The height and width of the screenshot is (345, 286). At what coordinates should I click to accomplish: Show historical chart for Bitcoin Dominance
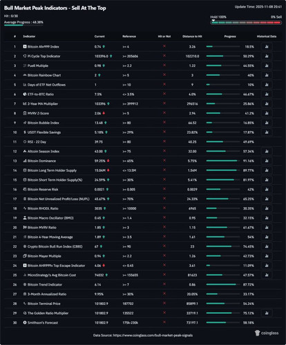[267, 161]
